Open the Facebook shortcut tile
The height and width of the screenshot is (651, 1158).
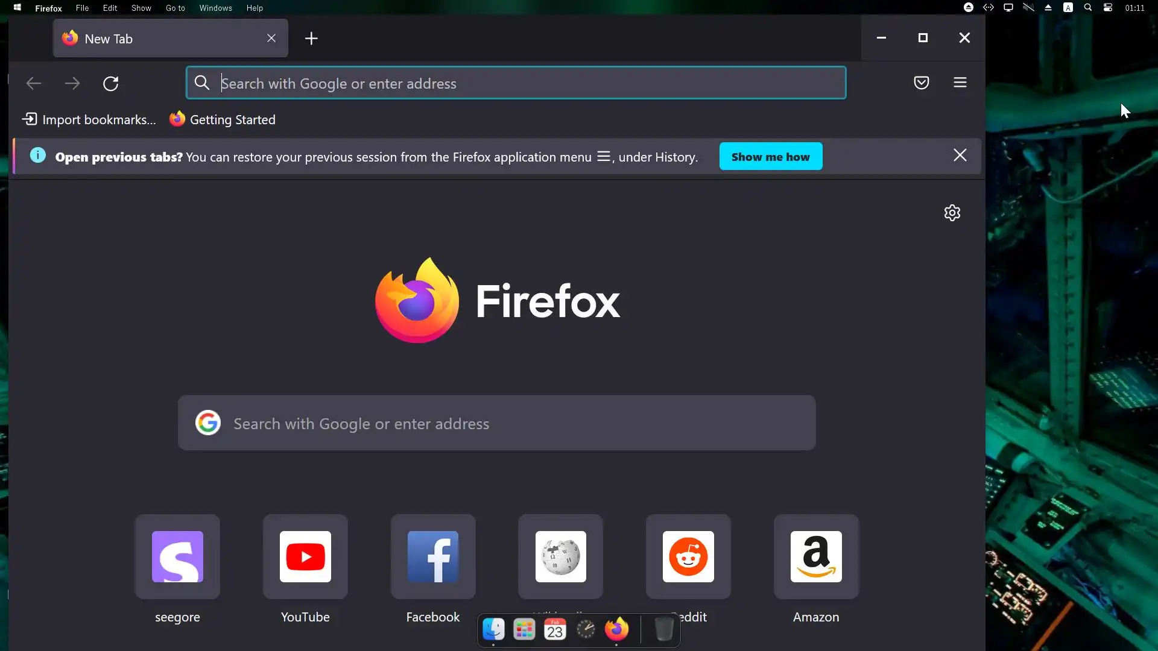pyautogui.click(x=433, y=556)
